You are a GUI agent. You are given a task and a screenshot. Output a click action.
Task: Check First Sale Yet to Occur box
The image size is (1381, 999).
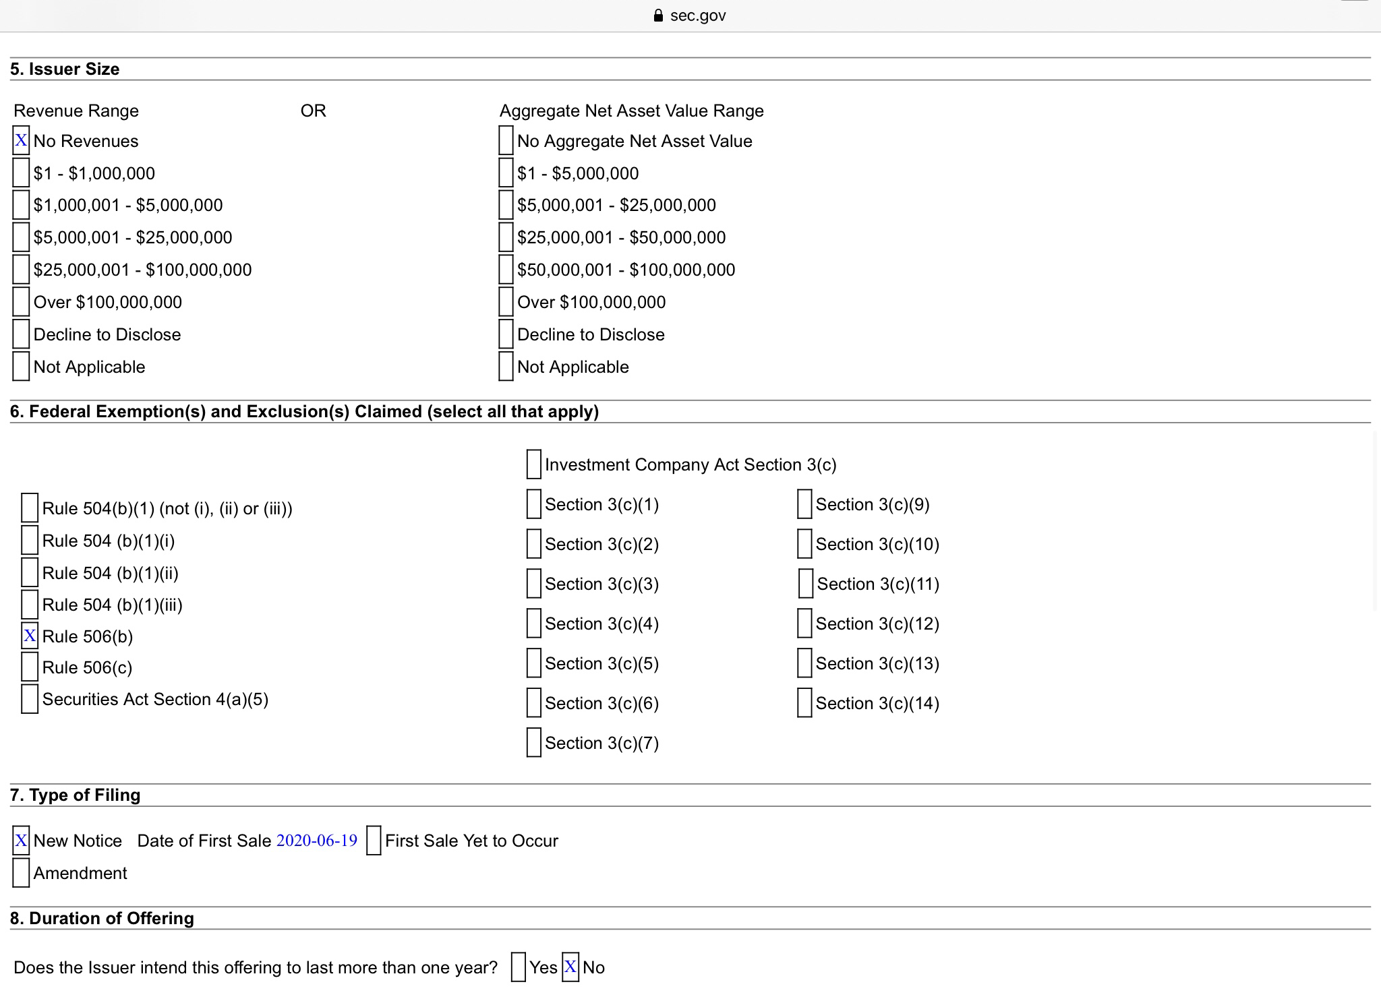(x=374, y=840)
